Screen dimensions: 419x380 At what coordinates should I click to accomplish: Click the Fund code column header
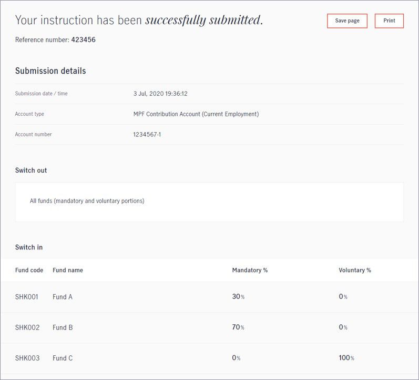tap(29, 270)
